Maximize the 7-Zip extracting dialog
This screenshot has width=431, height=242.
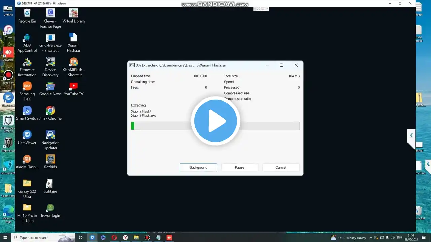281,65
